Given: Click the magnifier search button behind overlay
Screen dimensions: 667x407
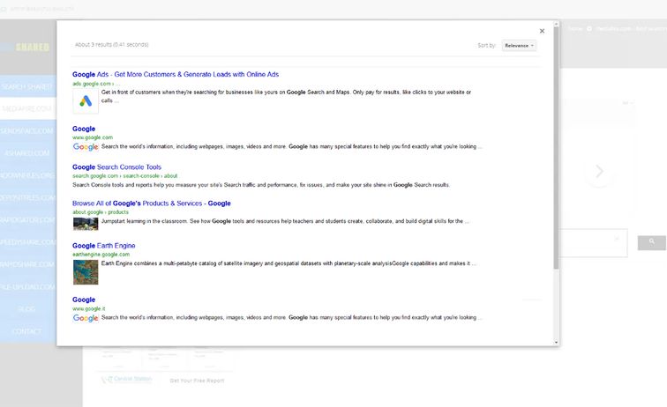Looking at the screenshot, I should [651, 241].
